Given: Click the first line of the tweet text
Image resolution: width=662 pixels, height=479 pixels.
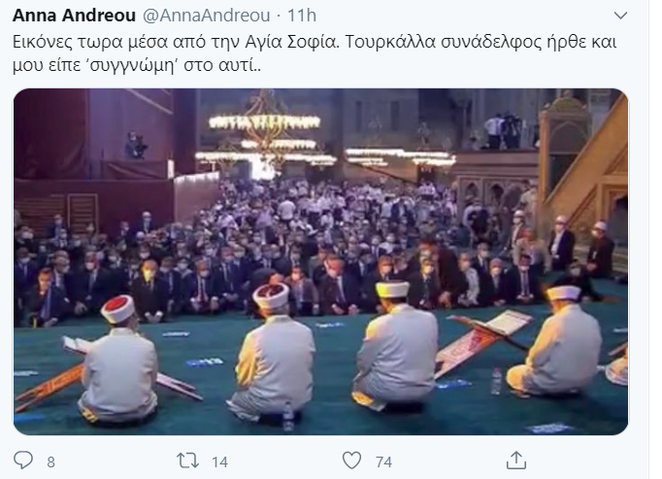Looking at the screenshot, I should coord(314,43).
